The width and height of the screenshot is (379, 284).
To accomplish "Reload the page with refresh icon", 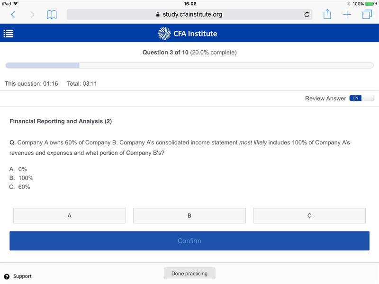I will pyautogui.click(x=307, y=15).
